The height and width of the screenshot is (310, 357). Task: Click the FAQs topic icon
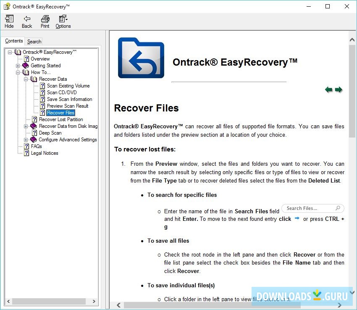tap(26, 146)
